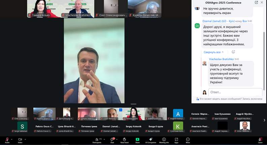Image resolution: width=267 pixels, height=145 pixels.
Task: Start screen sharing with green Share button
Action: tap(137, 139)
